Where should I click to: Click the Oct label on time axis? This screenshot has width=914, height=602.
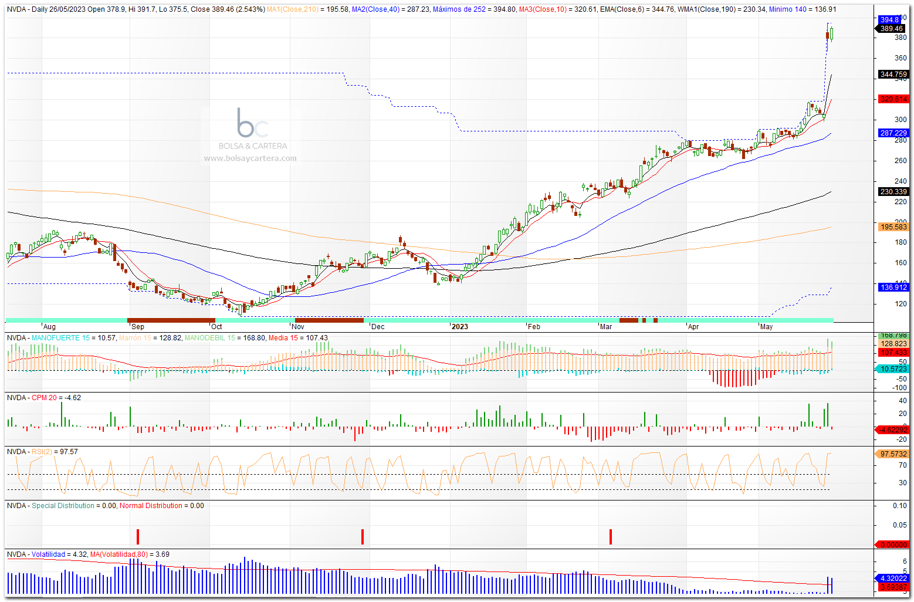click(x=216, y=327)
